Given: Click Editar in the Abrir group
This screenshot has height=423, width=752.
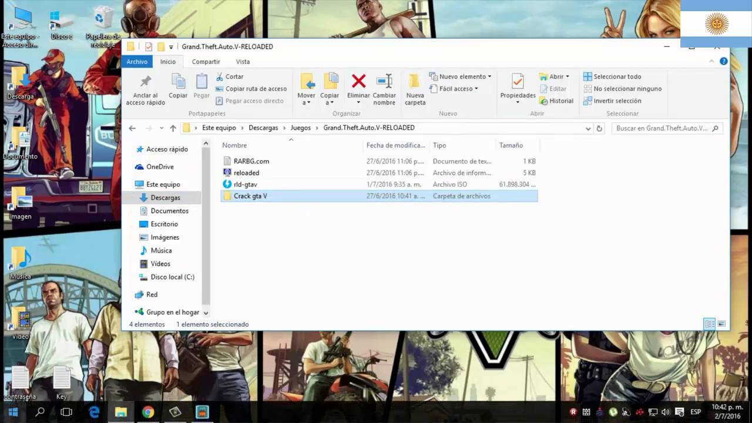Looking at the screenshot, I should tap(553, 89).
